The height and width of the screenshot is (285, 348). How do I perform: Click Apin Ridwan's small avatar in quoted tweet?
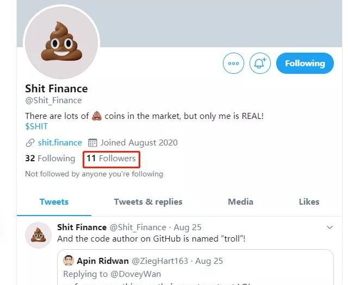click(69, 261)
